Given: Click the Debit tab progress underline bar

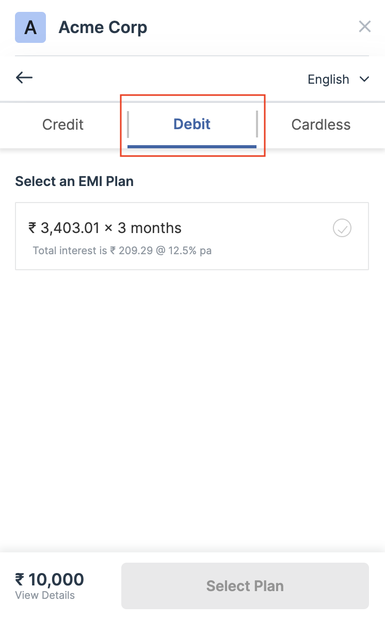Looking at the screenshot, I should coord(192,146).
